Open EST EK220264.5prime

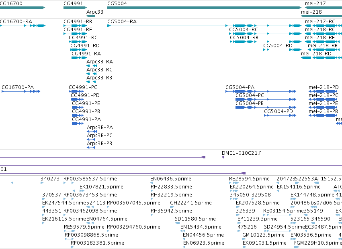point(252,187)
